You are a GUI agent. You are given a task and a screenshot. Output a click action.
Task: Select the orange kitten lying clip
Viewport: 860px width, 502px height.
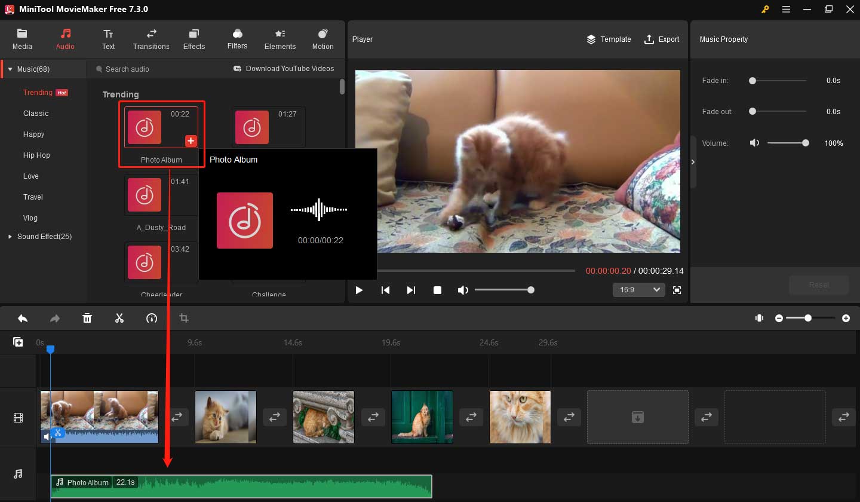(226, 417)
